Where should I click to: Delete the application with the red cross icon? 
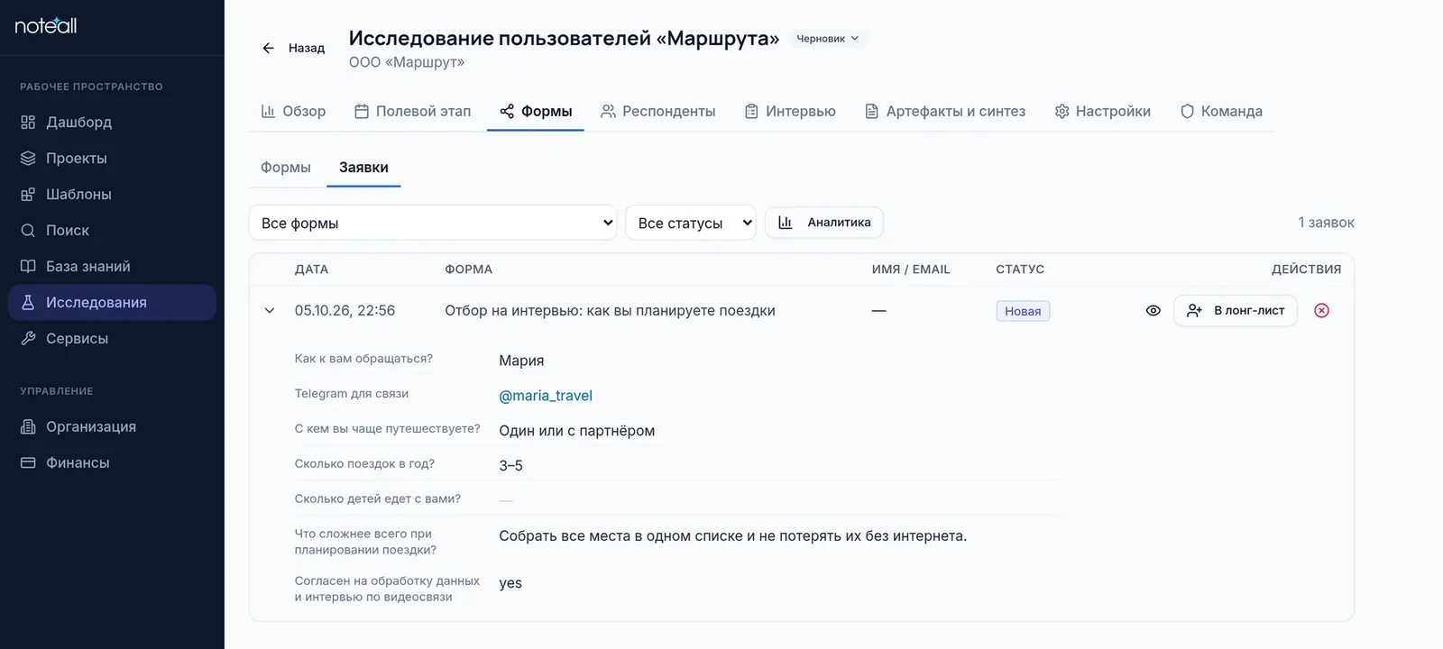pos(1321,310)
